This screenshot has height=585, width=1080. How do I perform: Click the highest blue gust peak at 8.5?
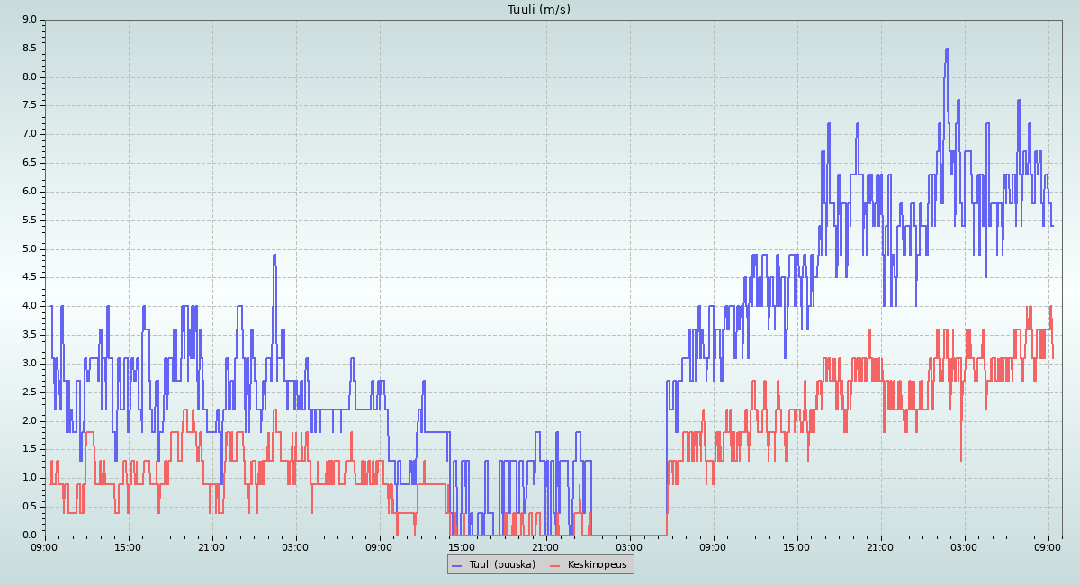[x=947, y=49]
